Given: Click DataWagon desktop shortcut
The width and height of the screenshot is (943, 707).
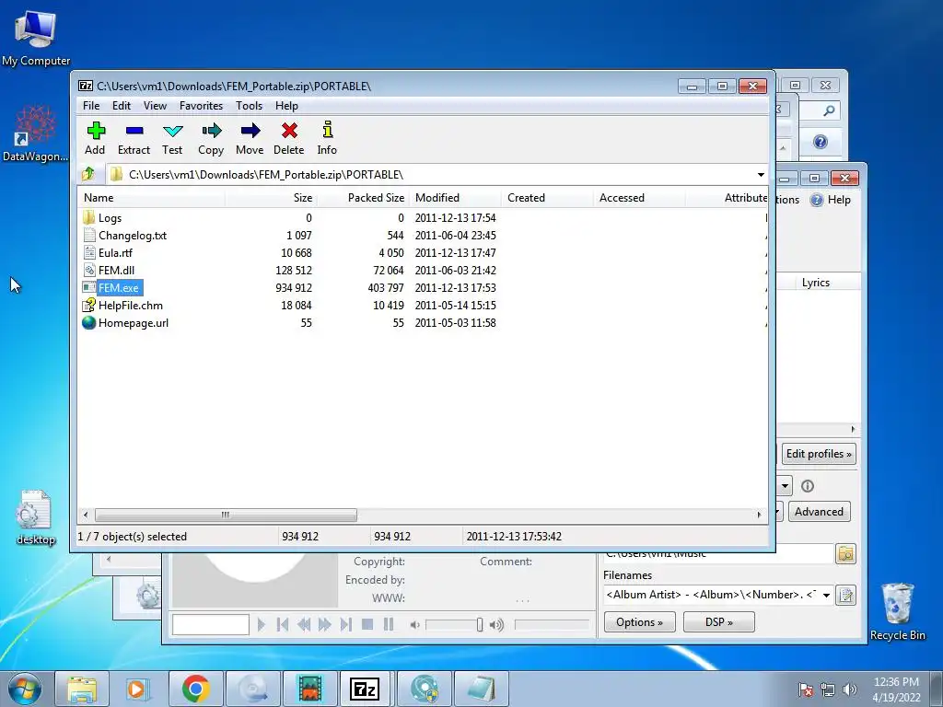Looking at the screenshot, I should coord(35,133).
